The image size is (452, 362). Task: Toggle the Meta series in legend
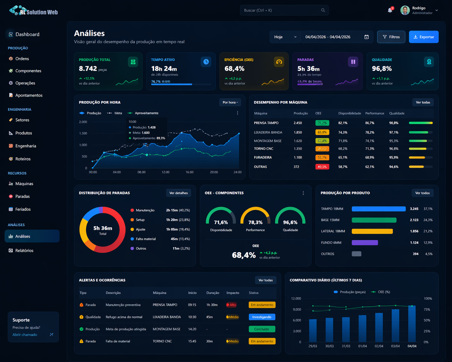tap(115, 113)
